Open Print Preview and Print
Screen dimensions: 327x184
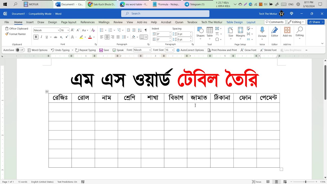(x=222, y=50)
